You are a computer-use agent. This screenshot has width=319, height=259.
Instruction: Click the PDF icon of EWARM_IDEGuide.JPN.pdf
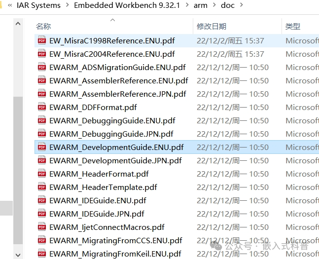click(42, 214)
